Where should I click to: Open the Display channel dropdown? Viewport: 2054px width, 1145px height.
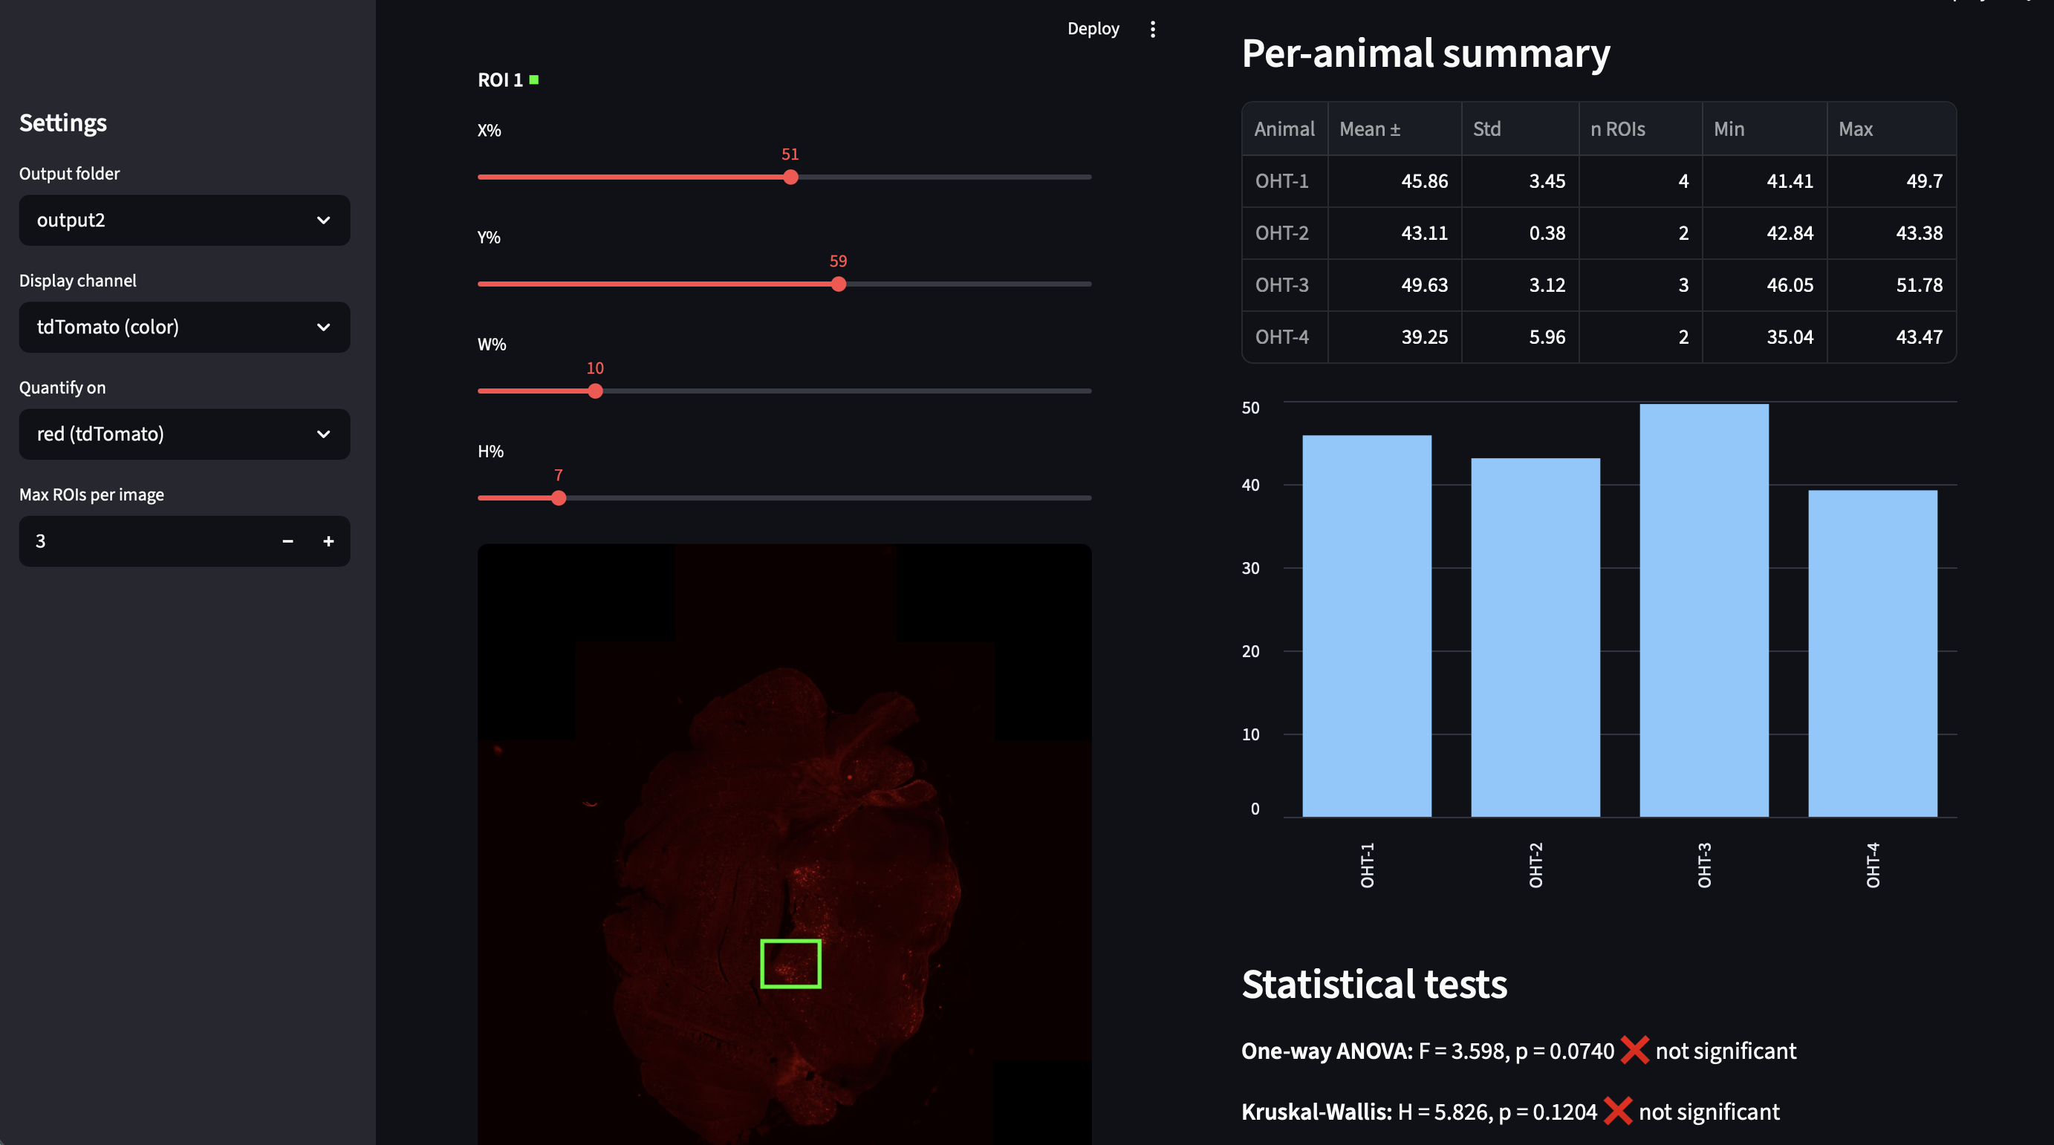tap(184, 327)
